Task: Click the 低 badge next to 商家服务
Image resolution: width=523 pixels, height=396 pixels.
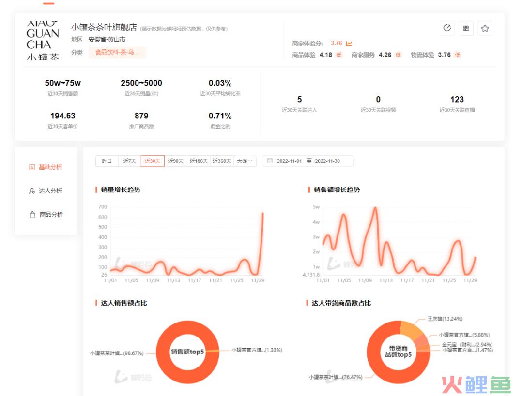Action: (398, 55)
